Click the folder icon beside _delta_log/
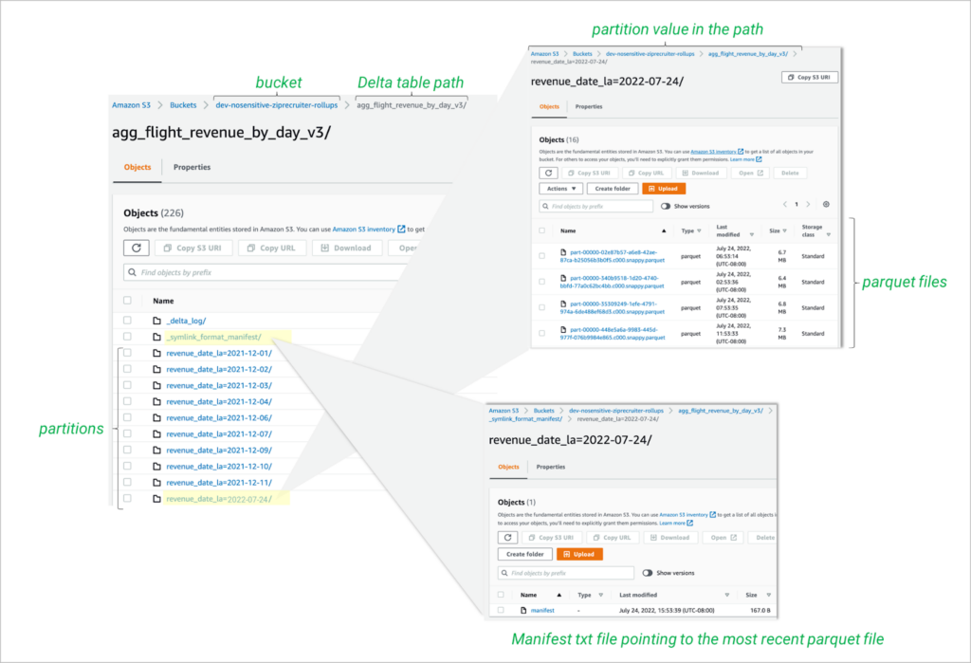Image resolution: width=971 pixels, height=663 pixels. (156, 321)
